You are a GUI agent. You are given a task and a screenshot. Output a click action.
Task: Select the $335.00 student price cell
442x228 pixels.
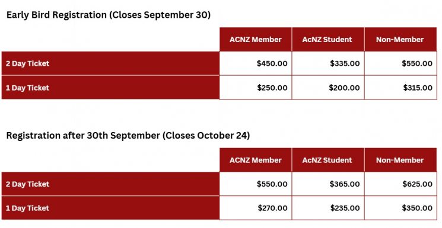point(328,63)
